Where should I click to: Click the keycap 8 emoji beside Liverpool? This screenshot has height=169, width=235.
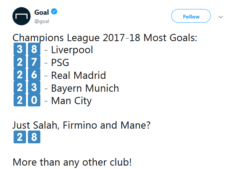[x=34, y=50]
